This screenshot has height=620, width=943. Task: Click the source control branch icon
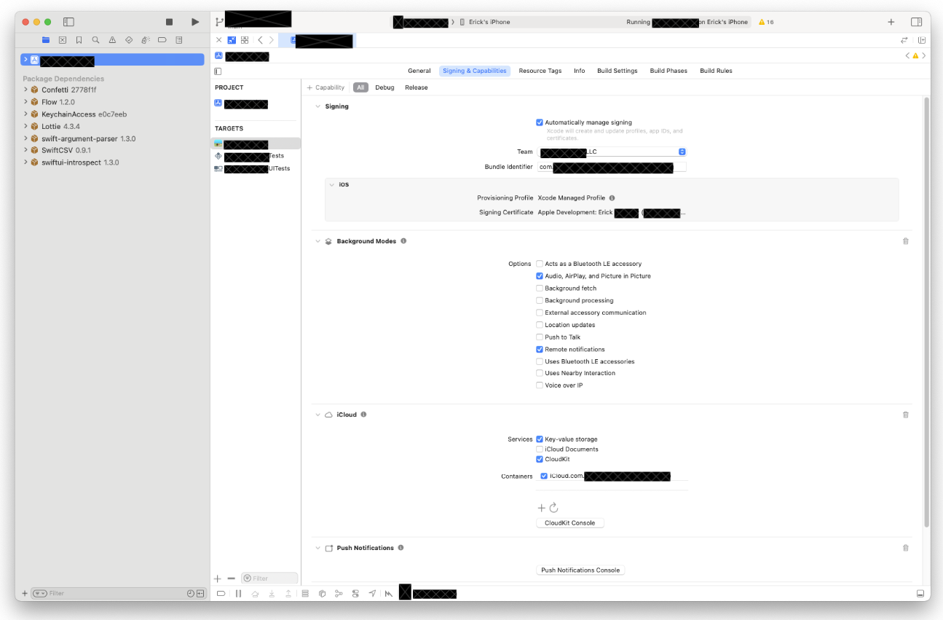point(219,22)
